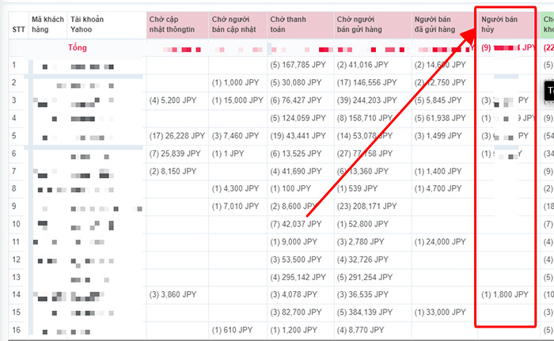The image size is (554, 341).
Task: Open cell (19) 43,441 JPY
Action: 298,136
